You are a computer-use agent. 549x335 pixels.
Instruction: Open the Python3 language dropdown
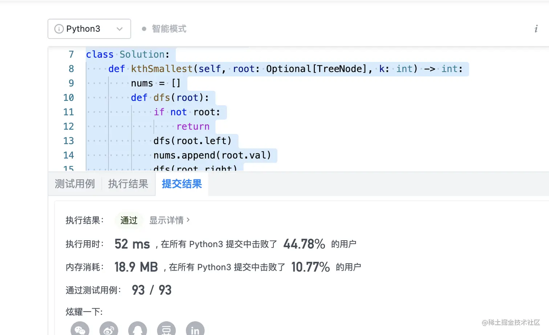click(x=89, y=29)
